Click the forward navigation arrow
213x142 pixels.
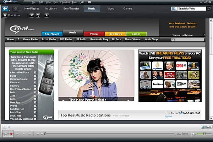point(15,8)
